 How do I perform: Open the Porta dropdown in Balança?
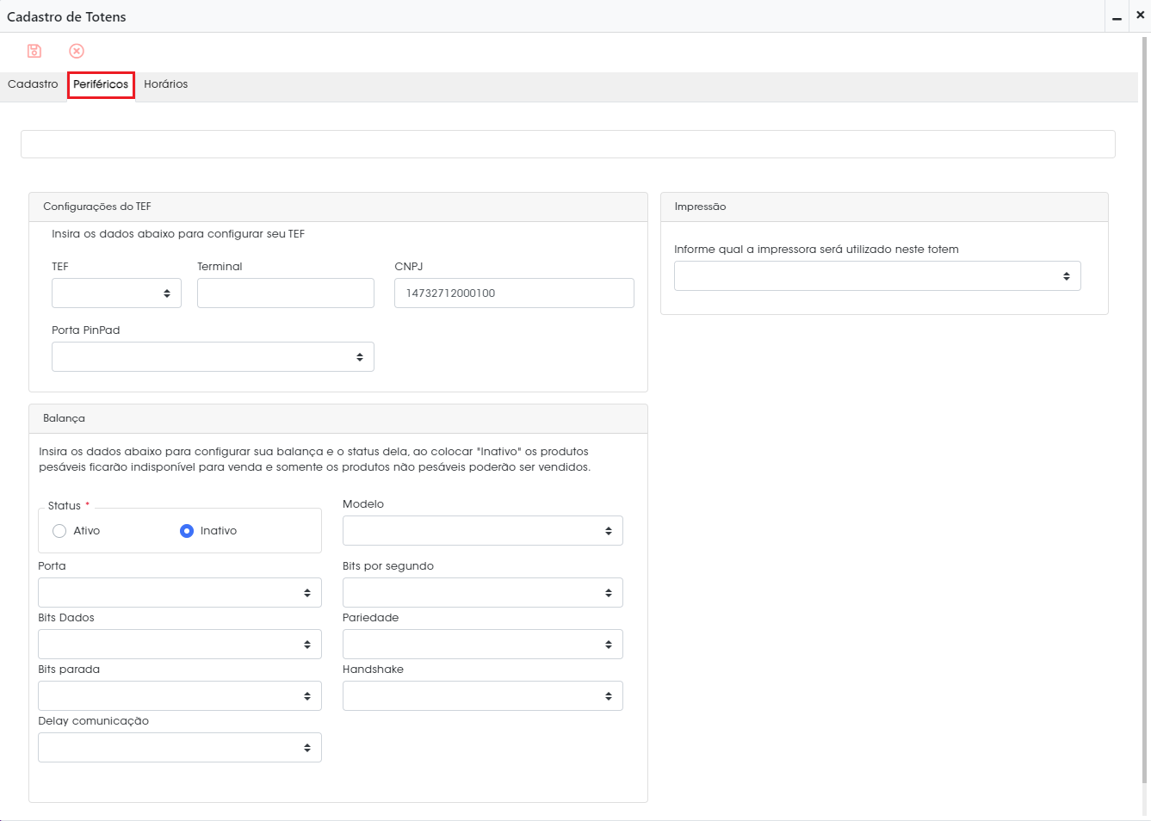click(x=180, y=593)
